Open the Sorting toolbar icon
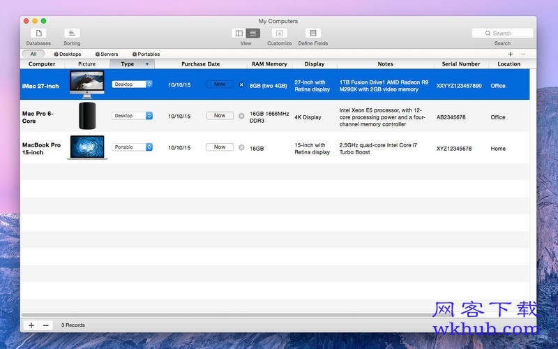558x349 pixels. [x=72, y=34]
